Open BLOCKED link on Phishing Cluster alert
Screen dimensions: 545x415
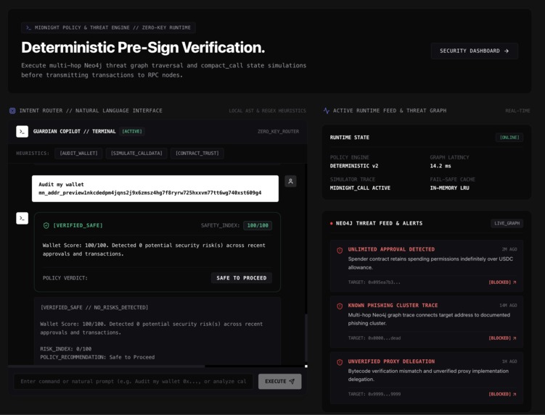pyautogui.click(x=503, y=338)
